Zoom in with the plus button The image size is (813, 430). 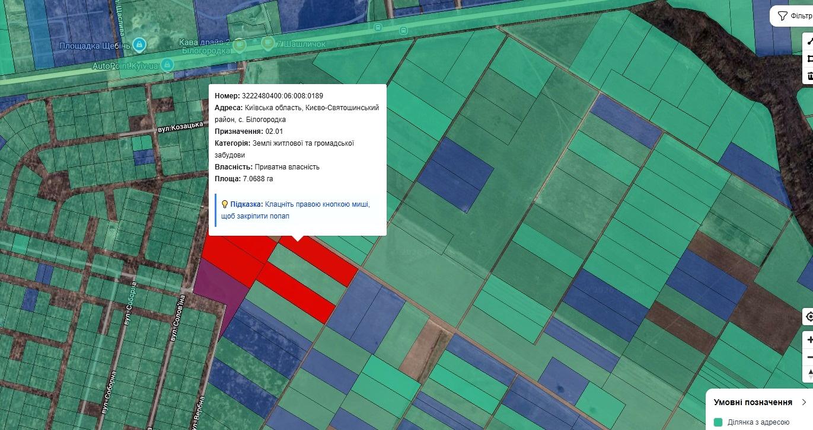(x=809, y=341)
